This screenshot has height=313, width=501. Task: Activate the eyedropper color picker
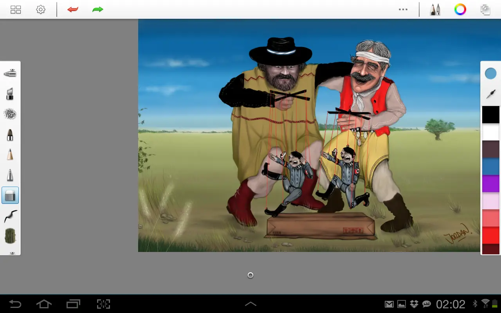(490, 94)
